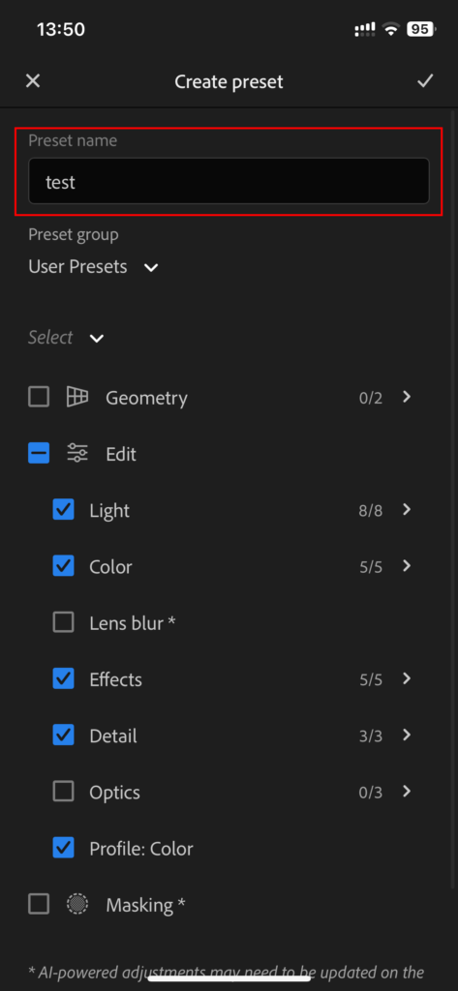Check the Optics checkbox
This screenshot has height=991, width=458.
click(63, 792)
